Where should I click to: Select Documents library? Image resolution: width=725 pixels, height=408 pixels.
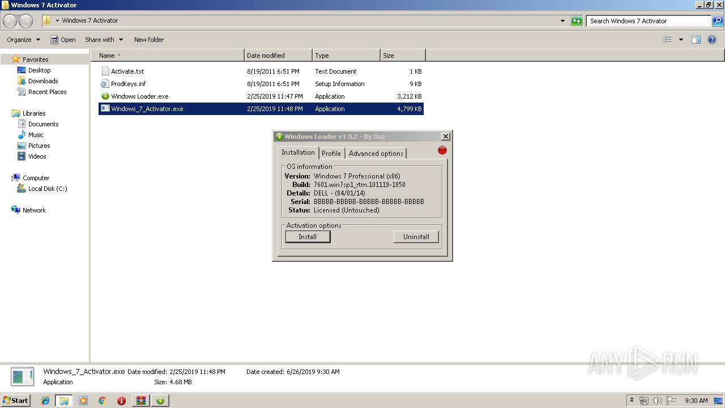coord(43,124)
